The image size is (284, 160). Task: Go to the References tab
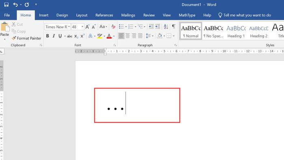coord(104,15)
